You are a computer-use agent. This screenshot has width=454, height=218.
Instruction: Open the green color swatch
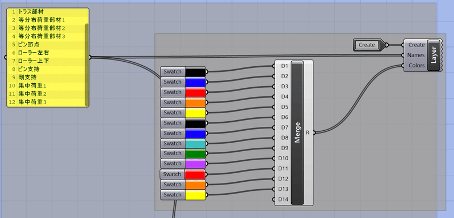(195, 153)
